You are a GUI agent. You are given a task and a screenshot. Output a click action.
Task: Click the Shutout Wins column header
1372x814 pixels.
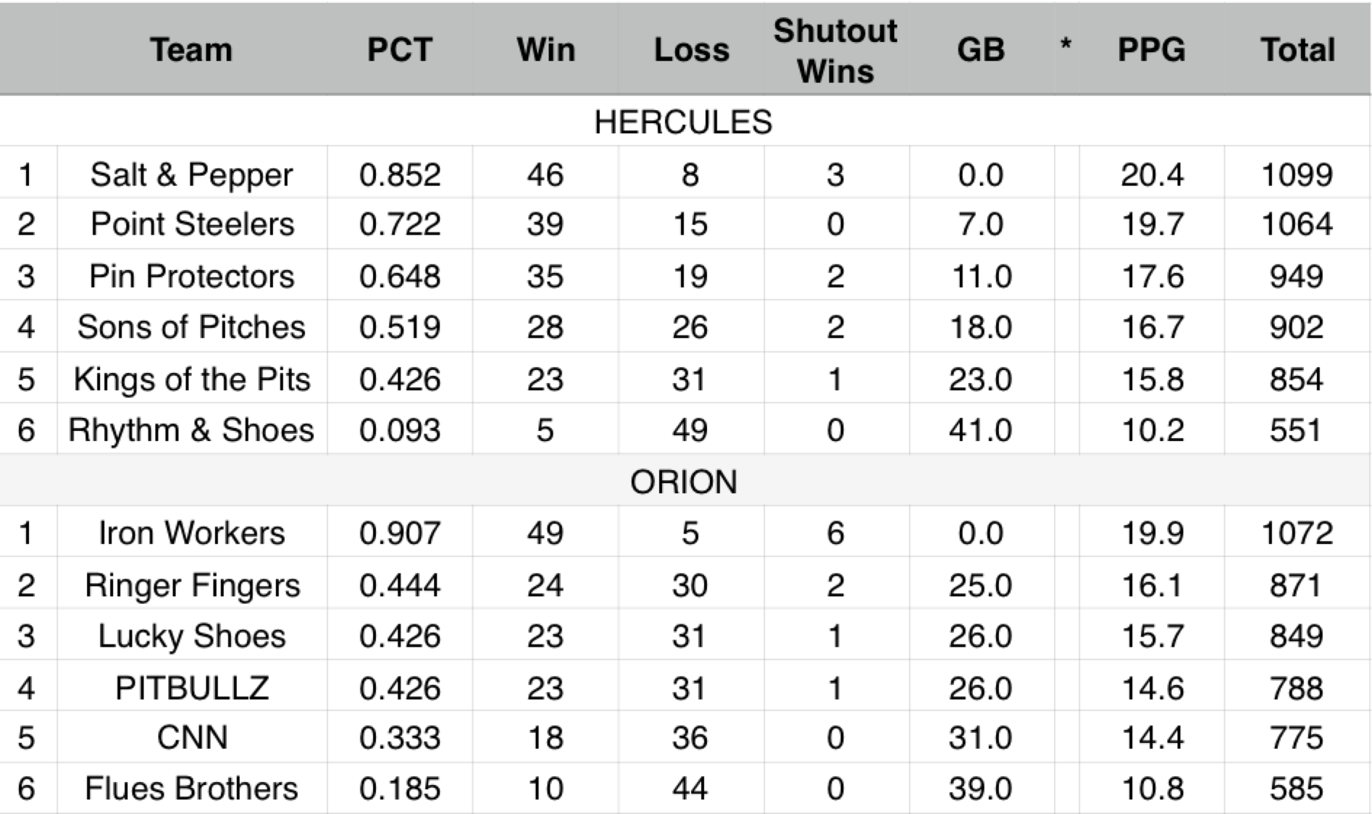click(x=835, y=51)
